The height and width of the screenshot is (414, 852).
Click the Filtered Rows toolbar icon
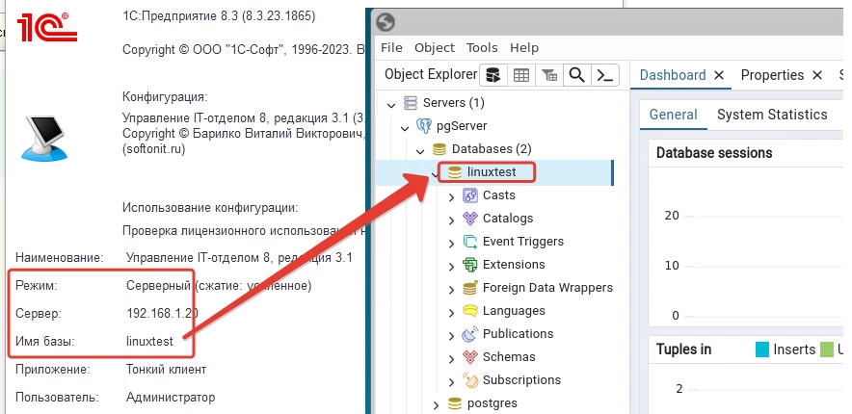(548, 75)
